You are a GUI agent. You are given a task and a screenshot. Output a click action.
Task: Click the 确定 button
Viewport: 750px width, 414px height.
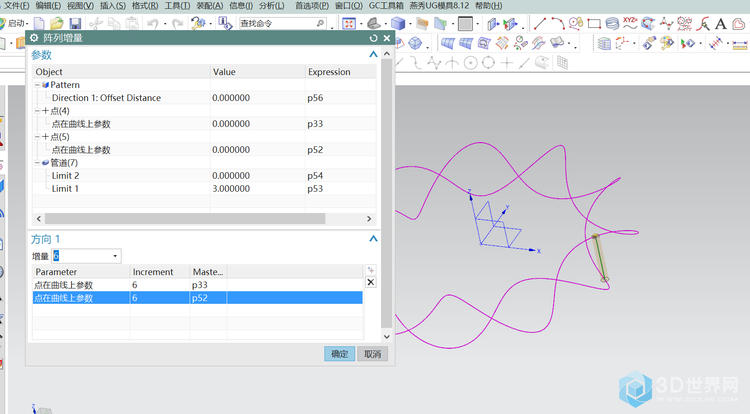tap(340, 354)
